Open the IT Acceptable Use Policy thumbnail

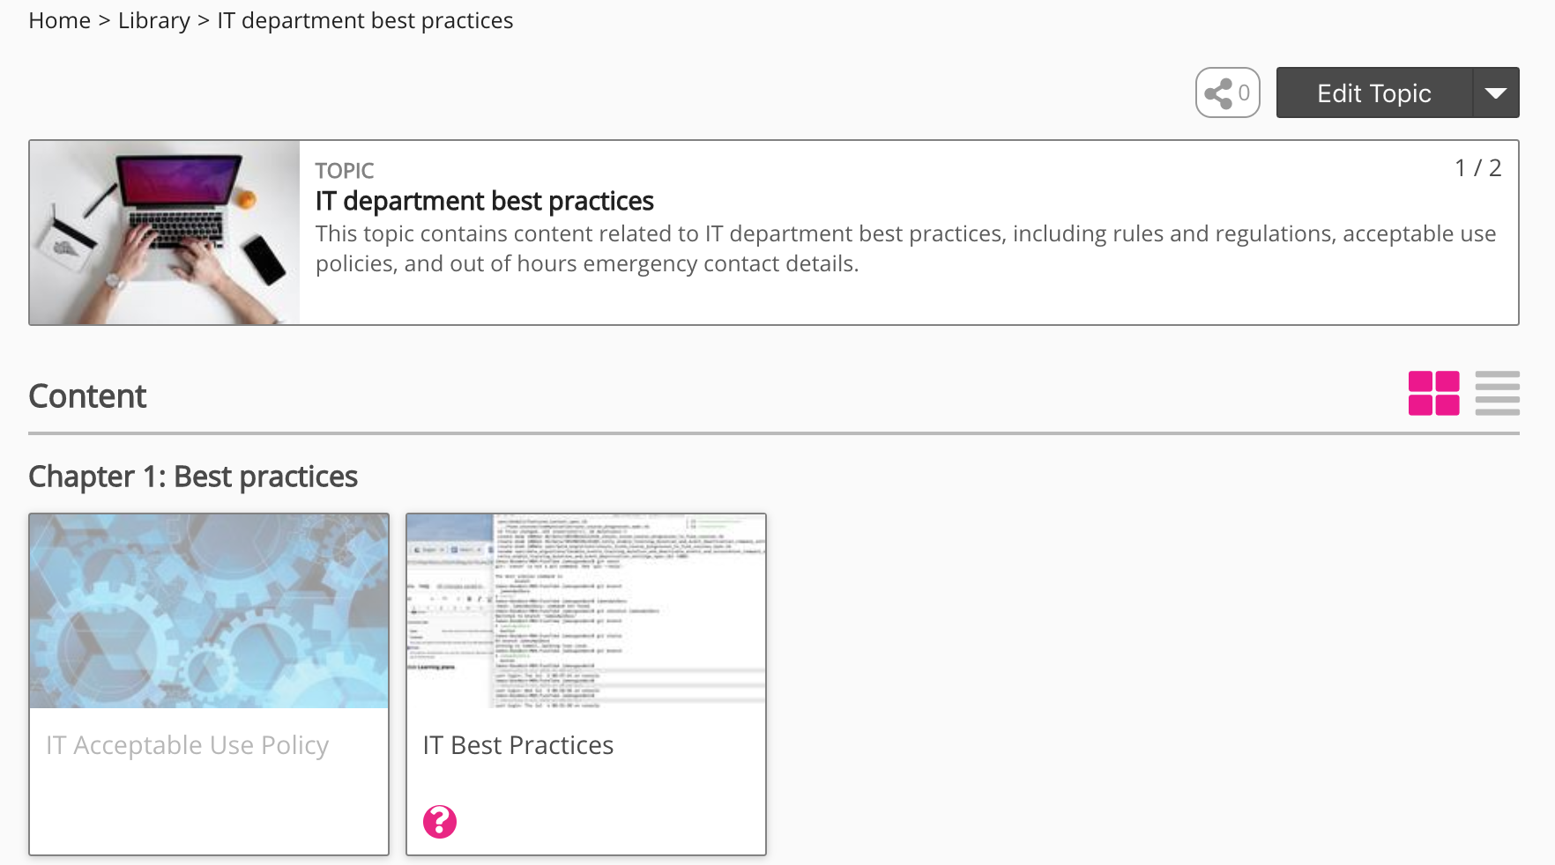[209, 611]
